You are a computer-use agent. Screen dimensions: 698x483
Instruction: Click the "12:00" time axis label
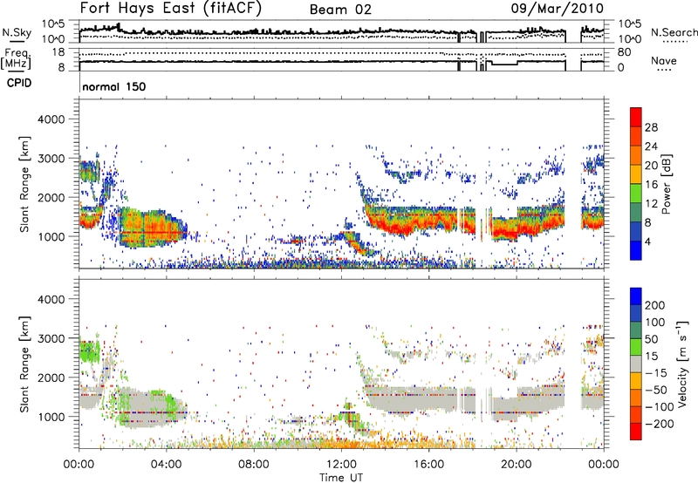341,465
